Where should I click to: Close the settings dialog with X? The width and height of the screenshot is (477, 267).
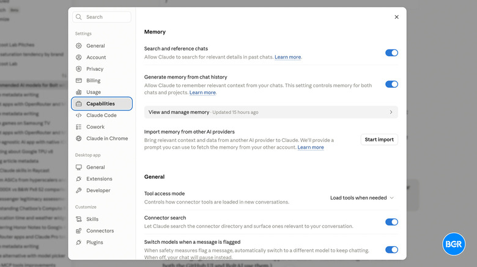[396, 17]
